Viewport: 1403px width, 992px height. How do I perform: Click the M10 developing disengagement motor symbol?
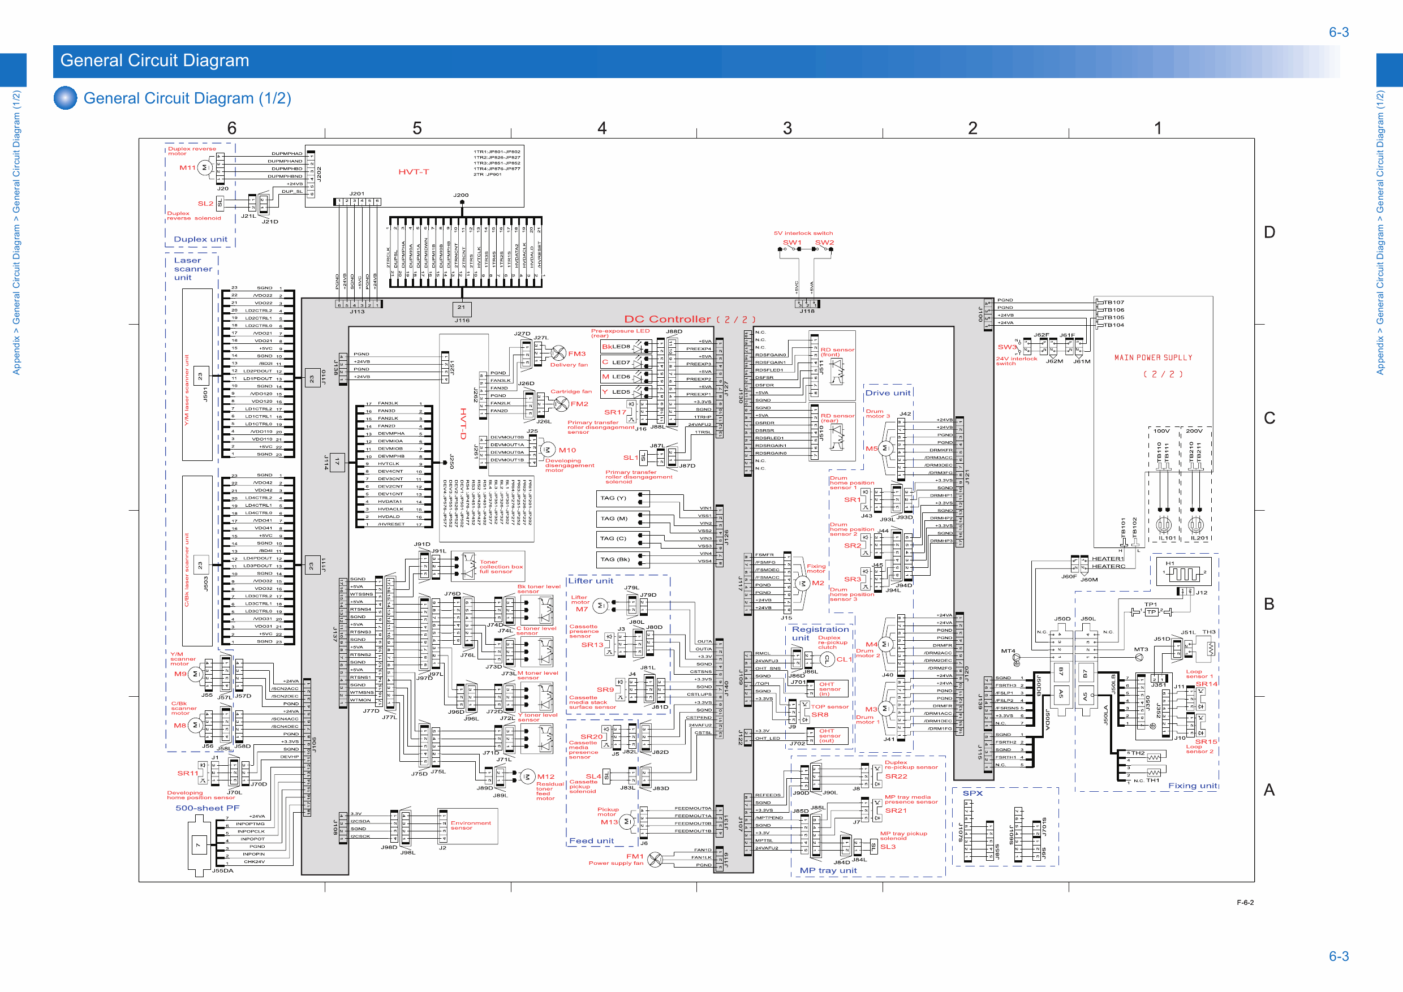[x=548, y=450]
